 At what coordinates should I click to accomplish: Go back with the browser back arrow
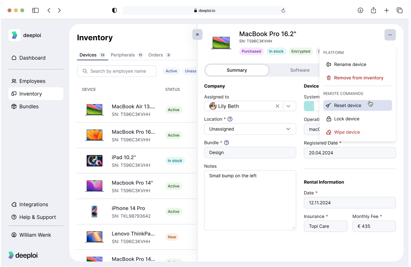49,10
